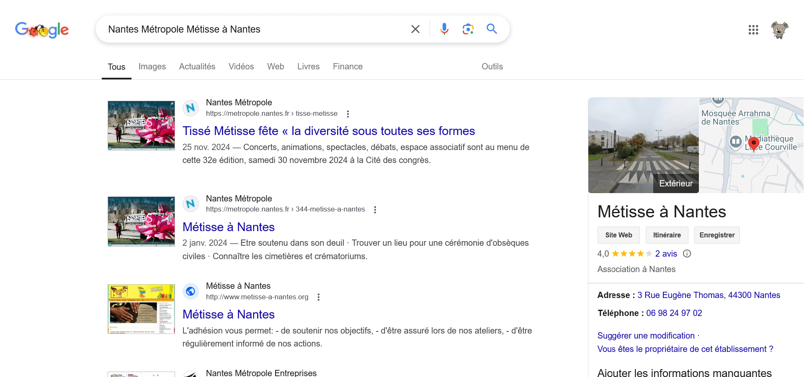This screenshot has width=804, height=377.
Task: Click the Nantes Métropole favicon of the second result
Action: click(x=191, y=204)
